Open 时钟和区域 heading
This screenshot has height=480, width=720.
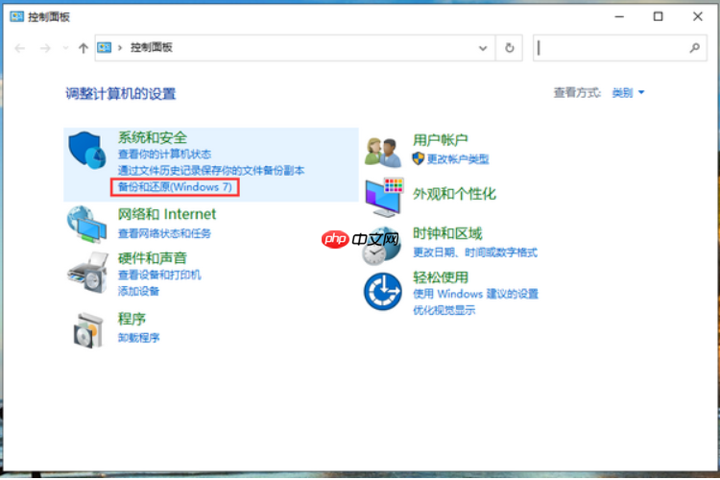click(447, 233)
